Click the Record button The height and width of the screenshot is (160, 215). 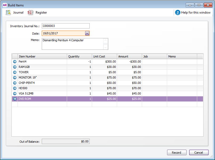177,152
